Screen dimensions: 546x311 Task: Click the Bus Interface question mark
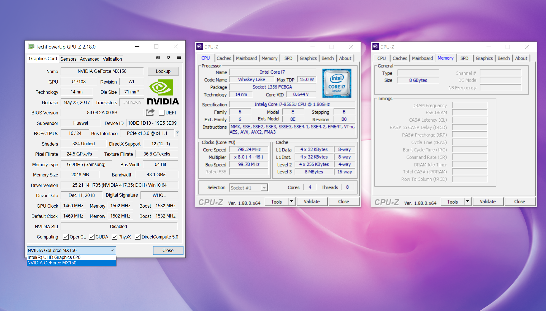point(177,133)
